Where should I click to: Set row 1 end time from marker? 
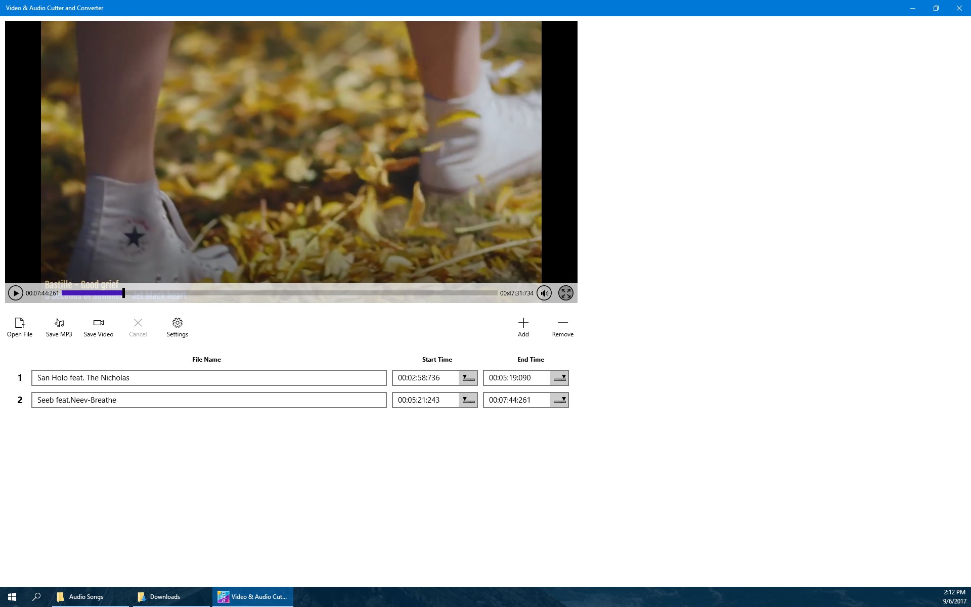click(559, 378)
